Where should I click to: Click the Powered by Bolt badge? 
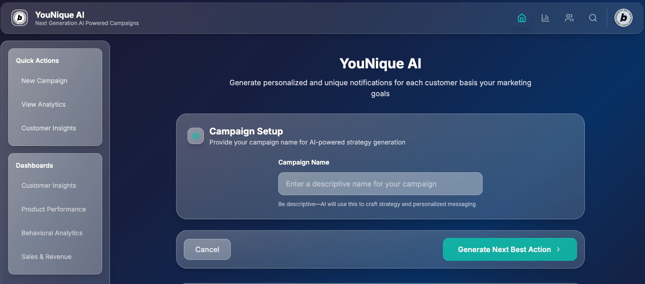[623, 18]
